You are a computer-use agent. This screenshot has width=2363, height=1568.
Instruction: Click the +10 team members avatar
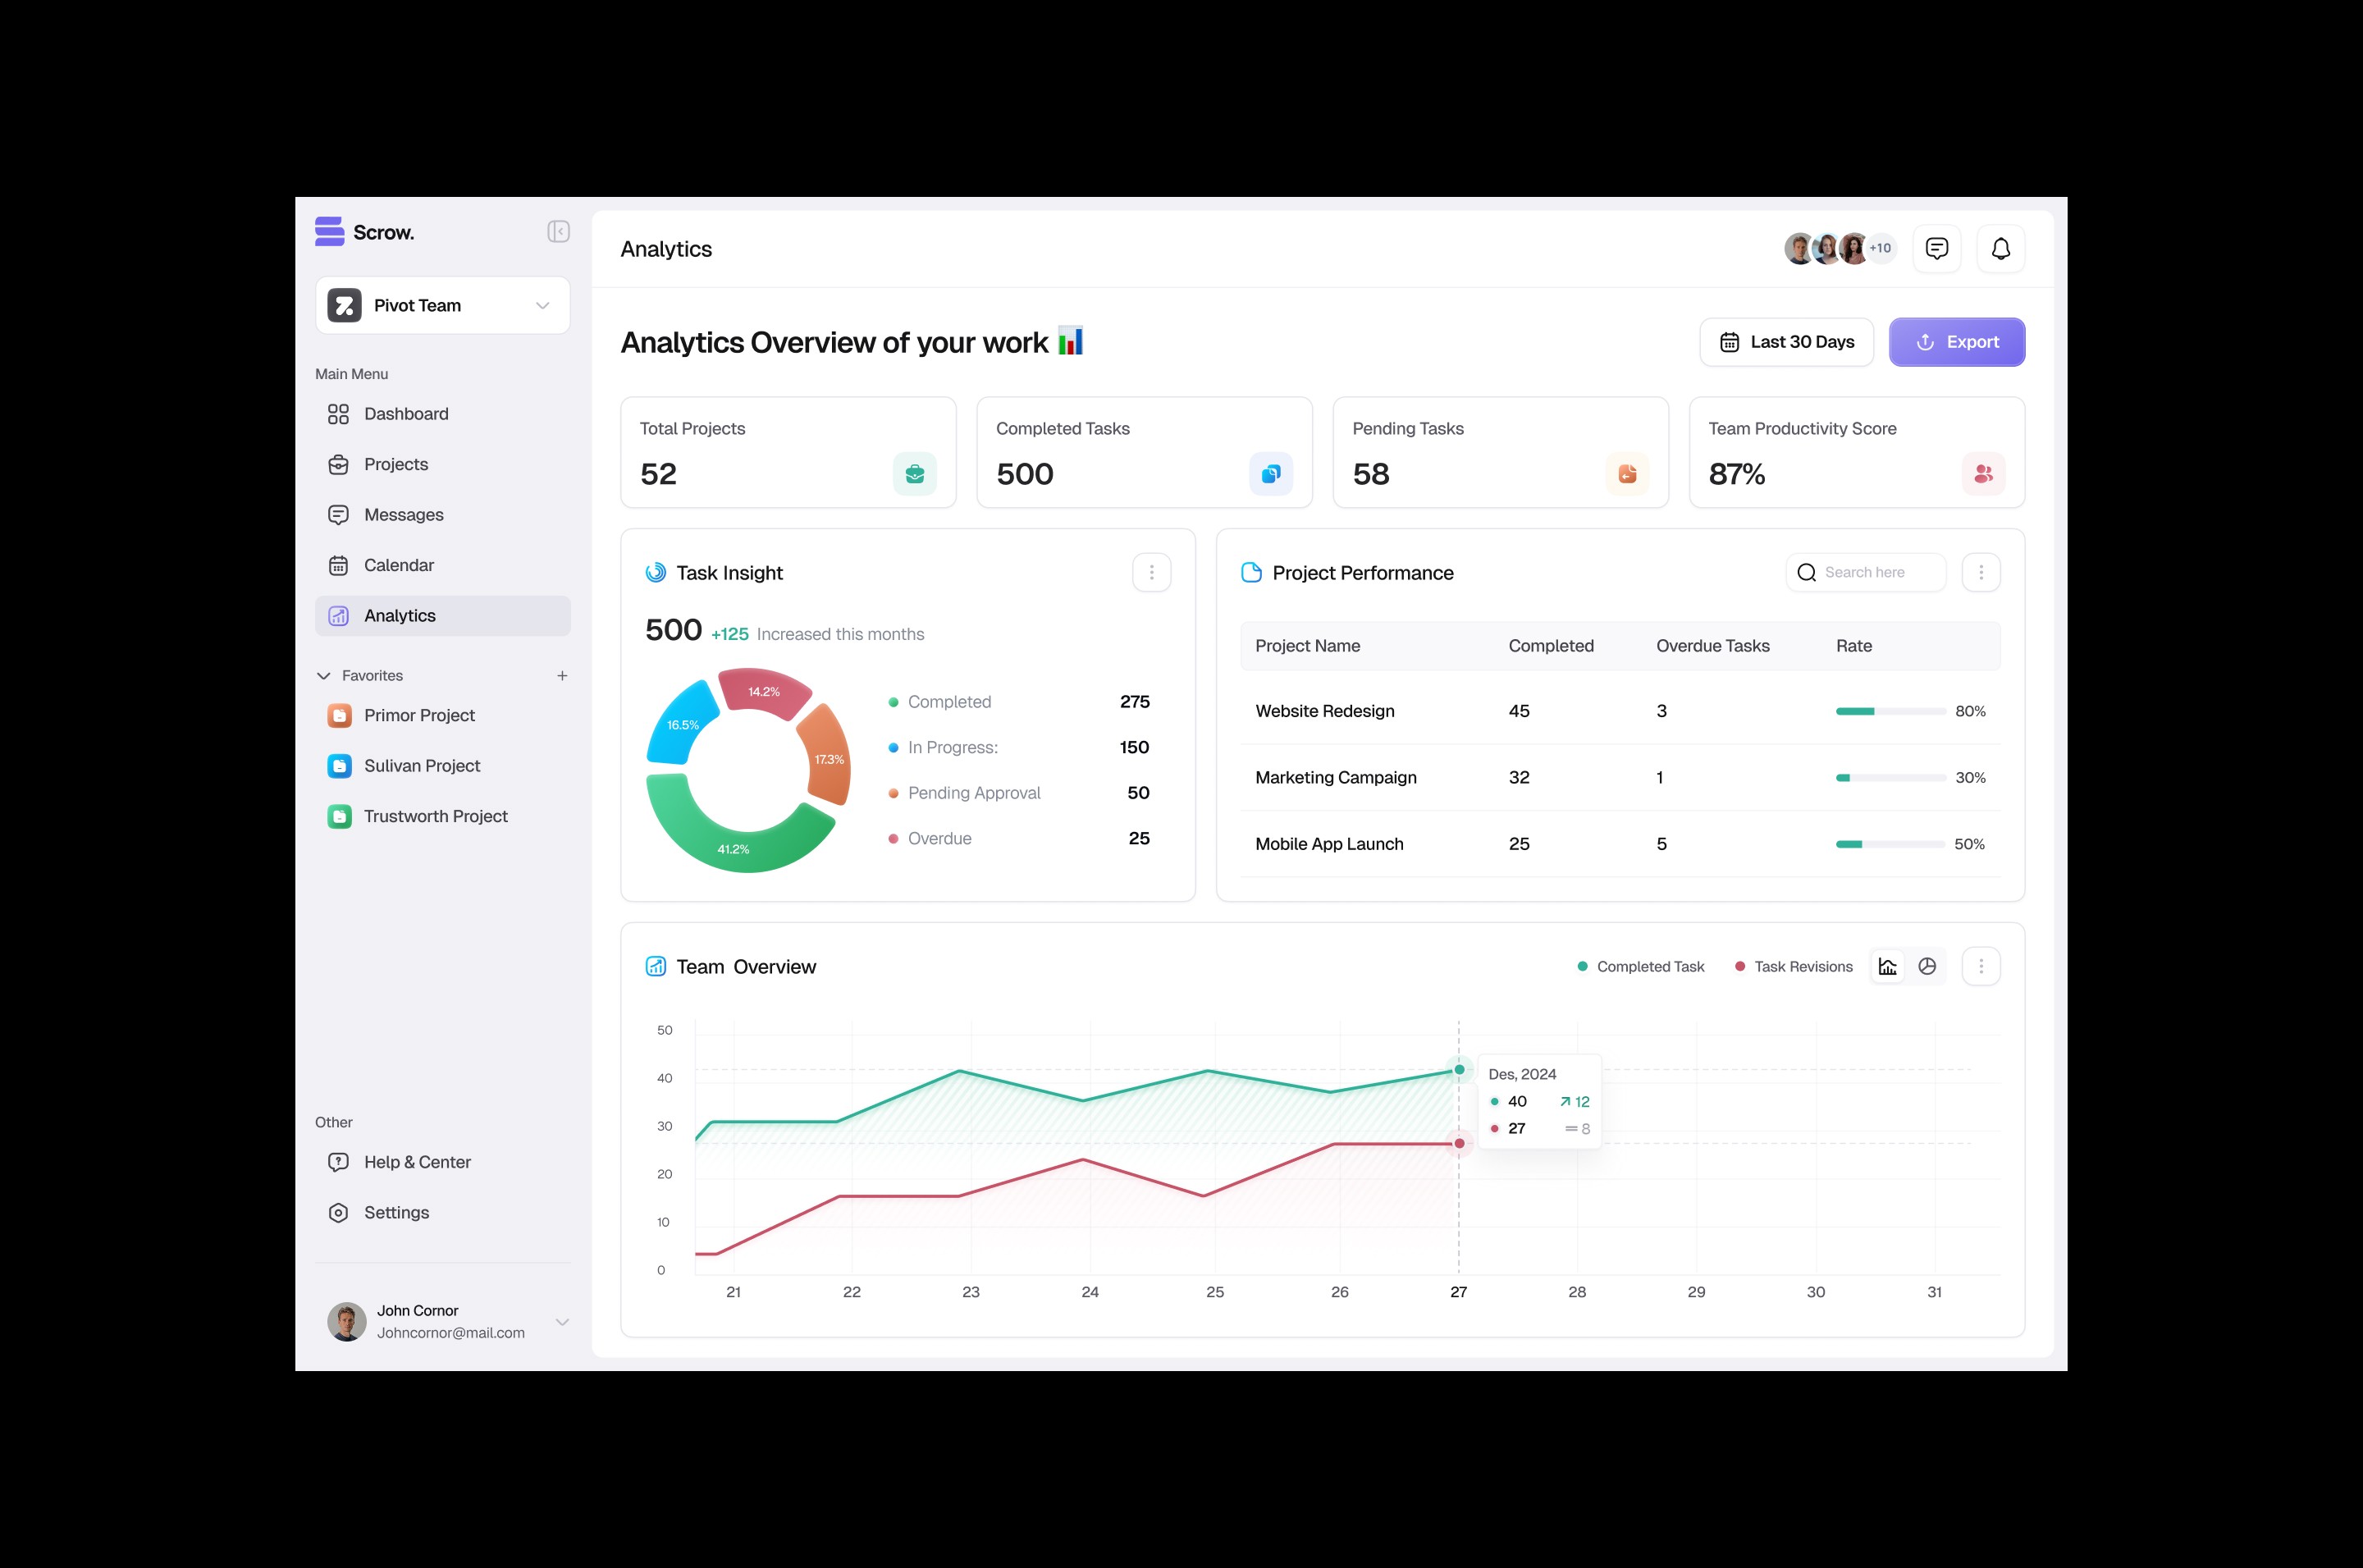tap(1880, 248)
